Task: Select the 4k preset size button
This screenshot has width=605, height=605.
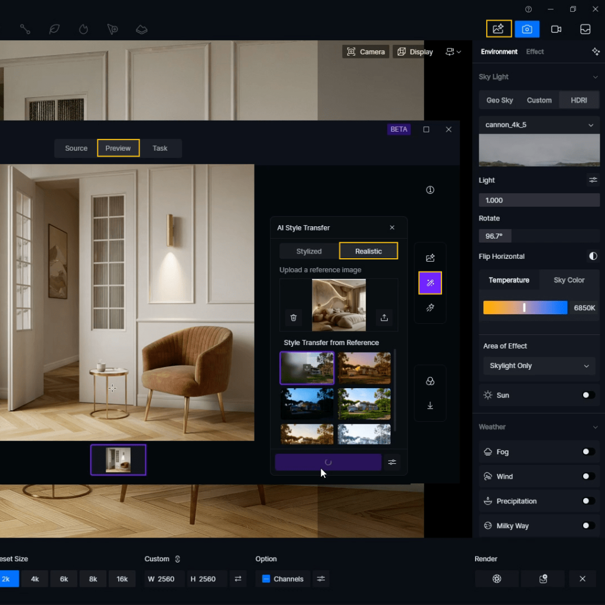Action: [x=35, y=579]
